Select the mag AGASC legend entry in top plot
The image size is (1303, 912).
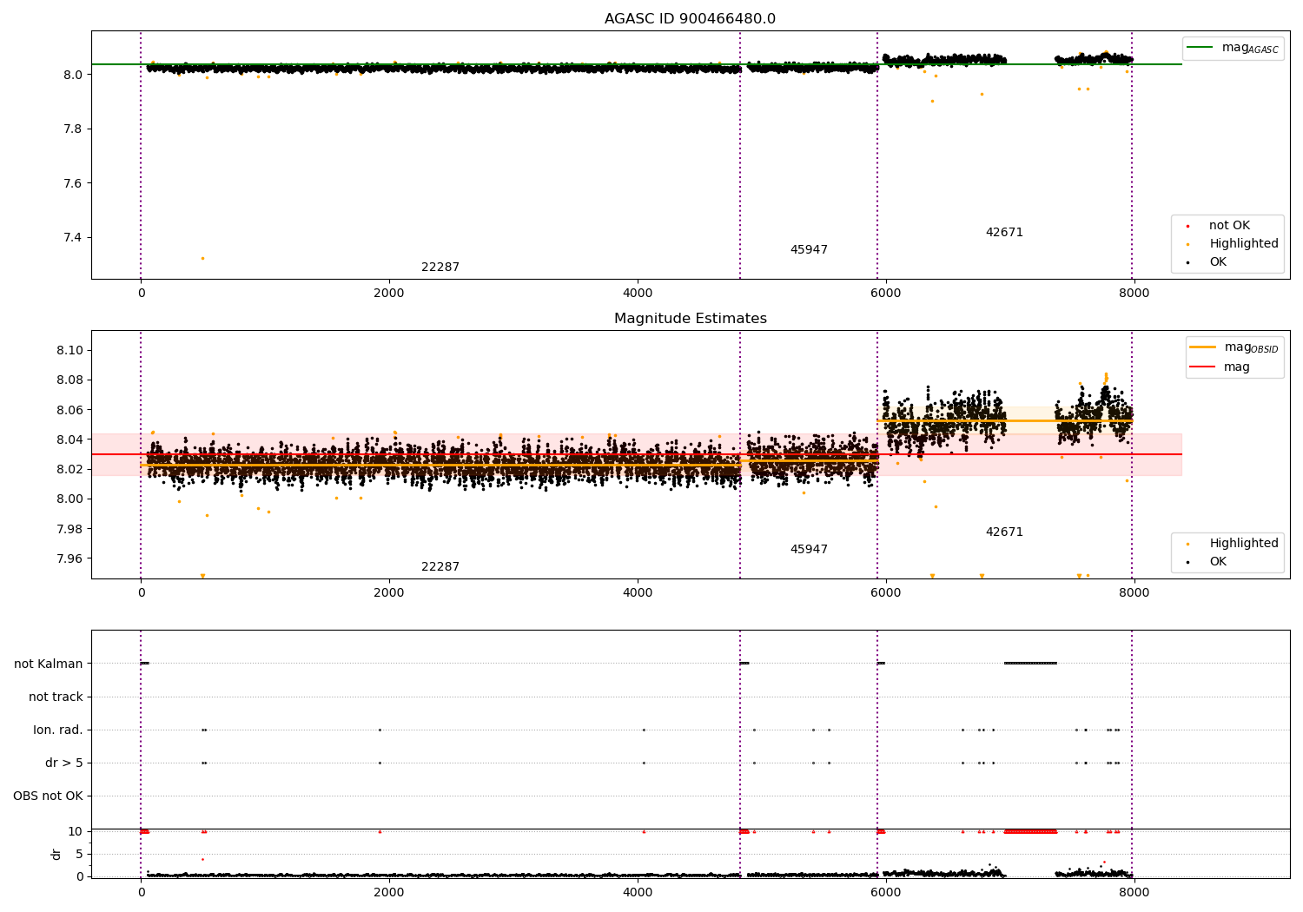coord(1234,48)
